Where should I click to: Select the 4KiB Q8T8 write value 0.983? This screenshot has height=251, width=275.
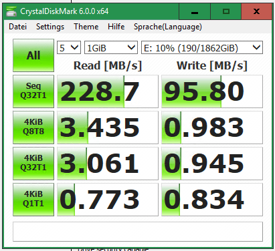[212, 128]
